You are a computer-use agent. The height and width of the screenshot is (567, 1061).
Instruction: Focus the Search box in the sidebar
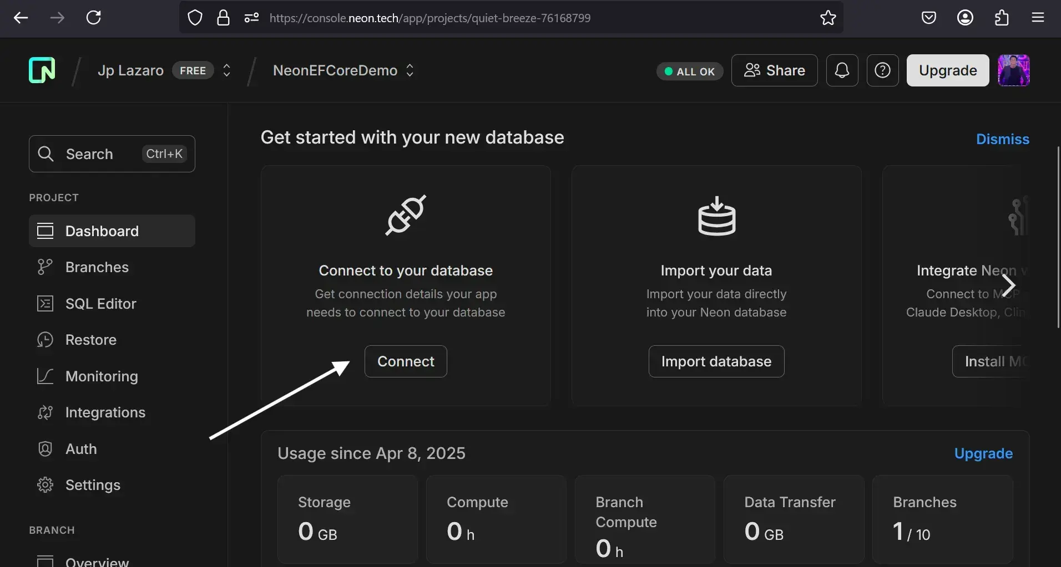112,154
